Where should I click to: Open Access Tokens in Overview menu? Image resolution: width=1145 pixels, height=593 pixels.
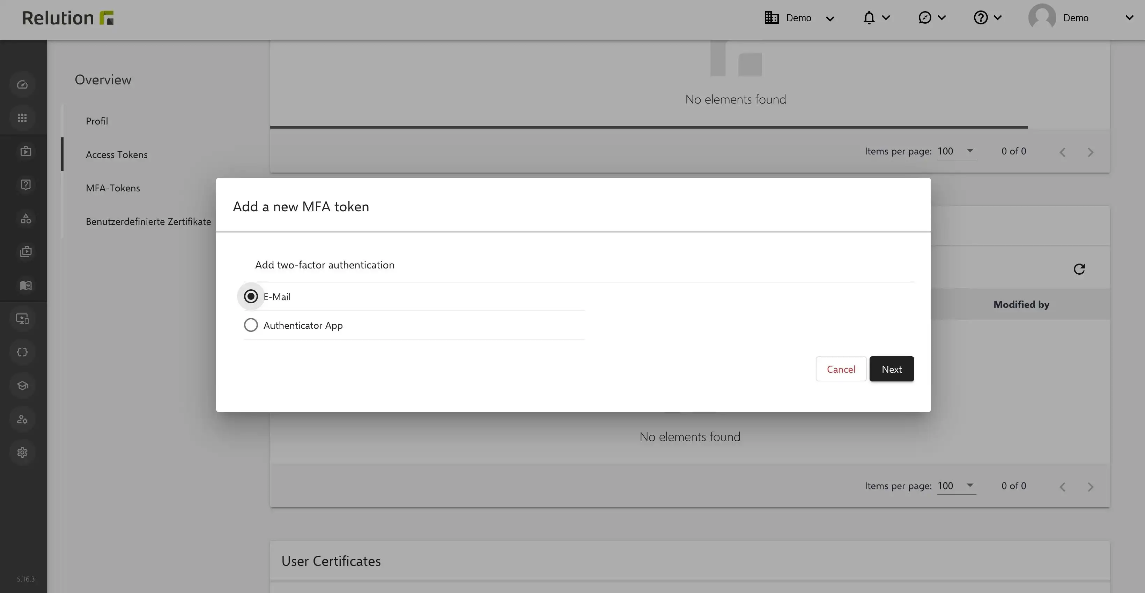point(117,154)
